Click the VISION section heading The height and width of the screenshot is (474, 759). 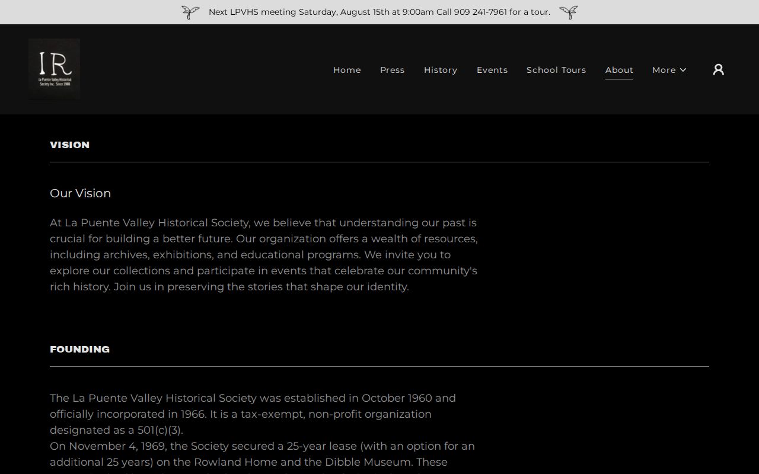[x=70, y=145]
